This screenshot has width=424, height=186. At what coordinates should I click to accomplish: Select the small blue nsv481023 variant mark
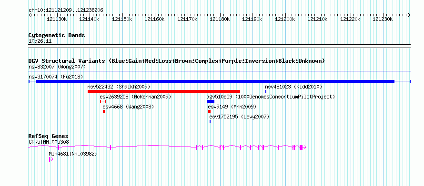pos(266,91)
